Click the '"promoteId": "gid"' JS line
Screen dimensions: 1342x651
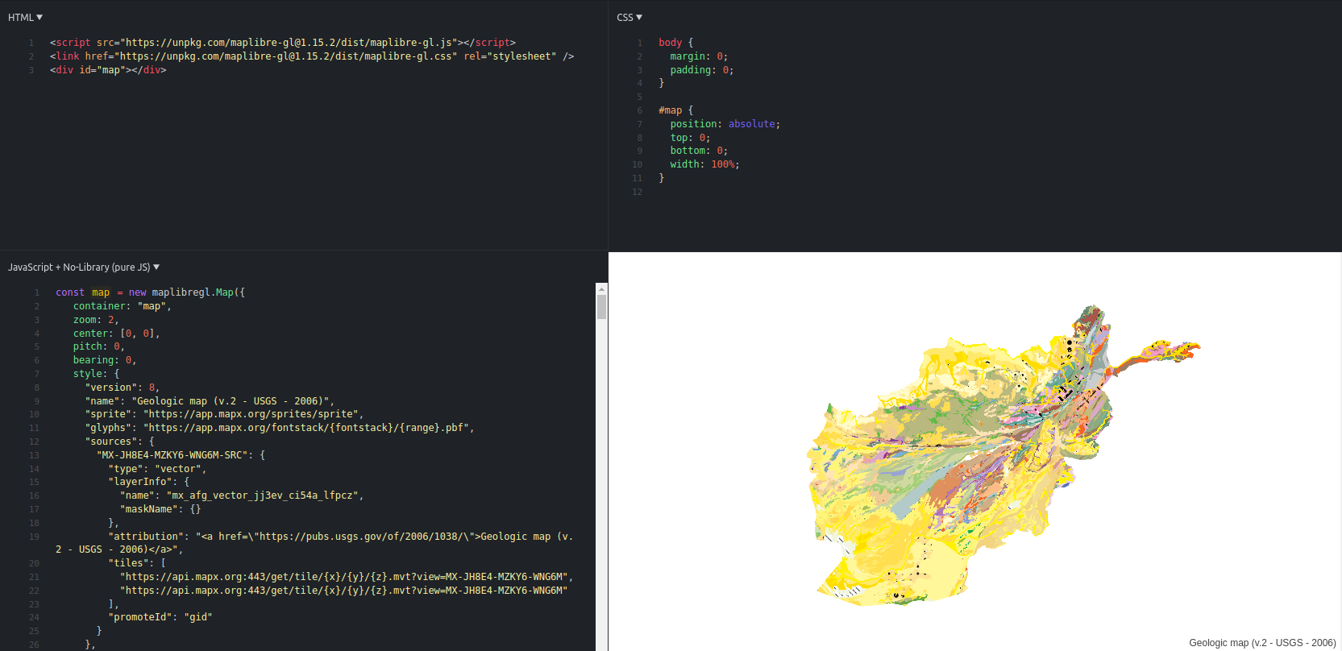click(160, 617)
